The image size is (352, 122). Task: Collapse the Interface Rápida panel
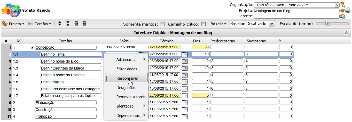(x=346, y=33)
